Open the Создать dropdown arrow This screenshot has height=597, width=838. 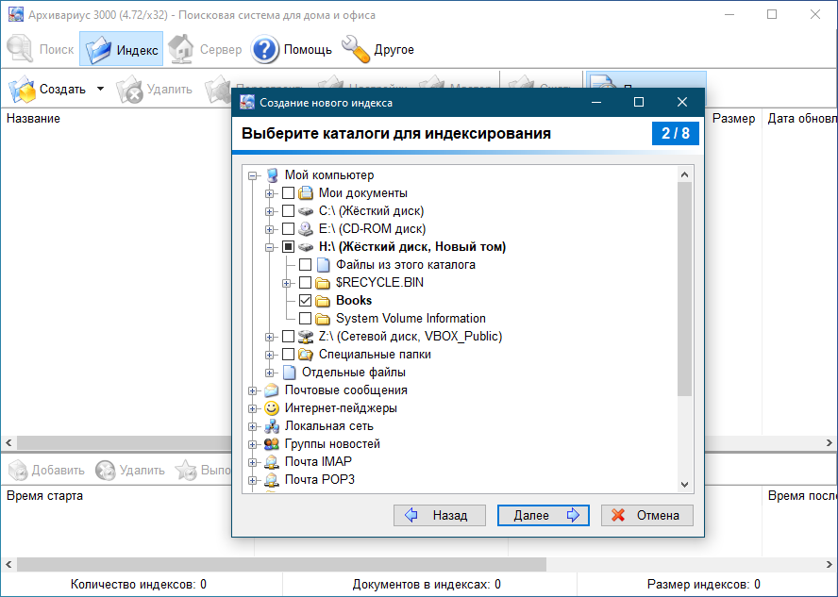[x=100, y=89]
